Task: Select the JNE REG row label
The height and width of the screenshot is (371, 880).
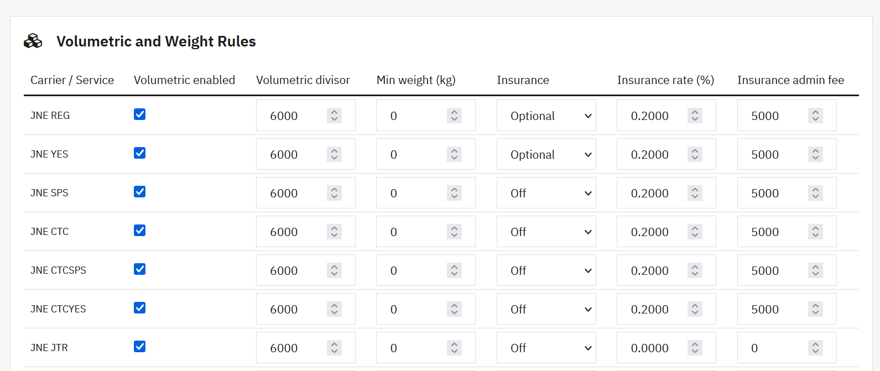Action: click(x=50, y=116)
